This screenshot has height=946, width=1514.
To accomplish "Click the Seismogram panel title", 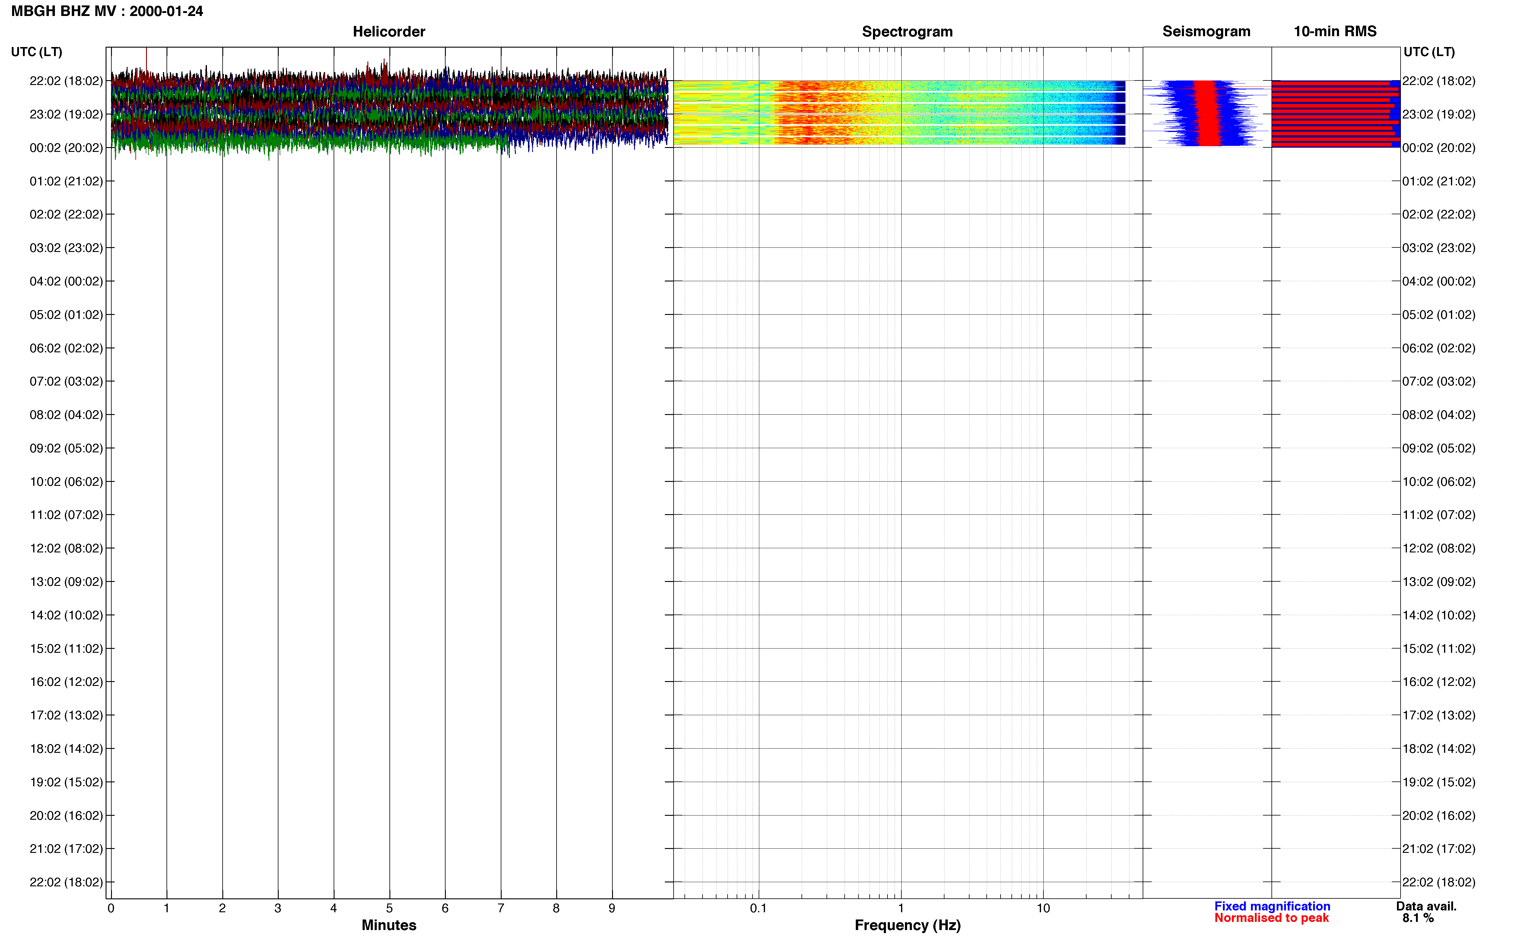I will tap(1206, 31).
